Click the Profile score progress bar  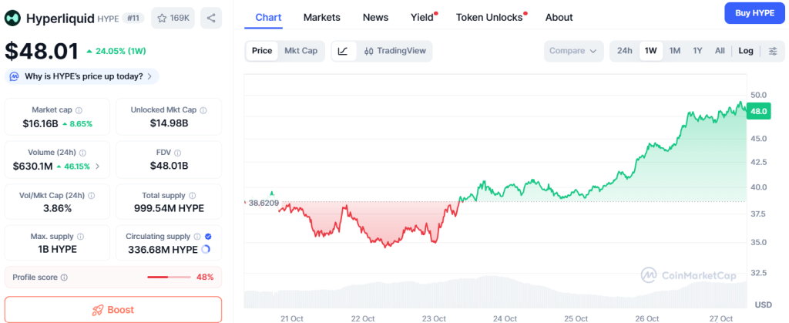click(169, 278)
